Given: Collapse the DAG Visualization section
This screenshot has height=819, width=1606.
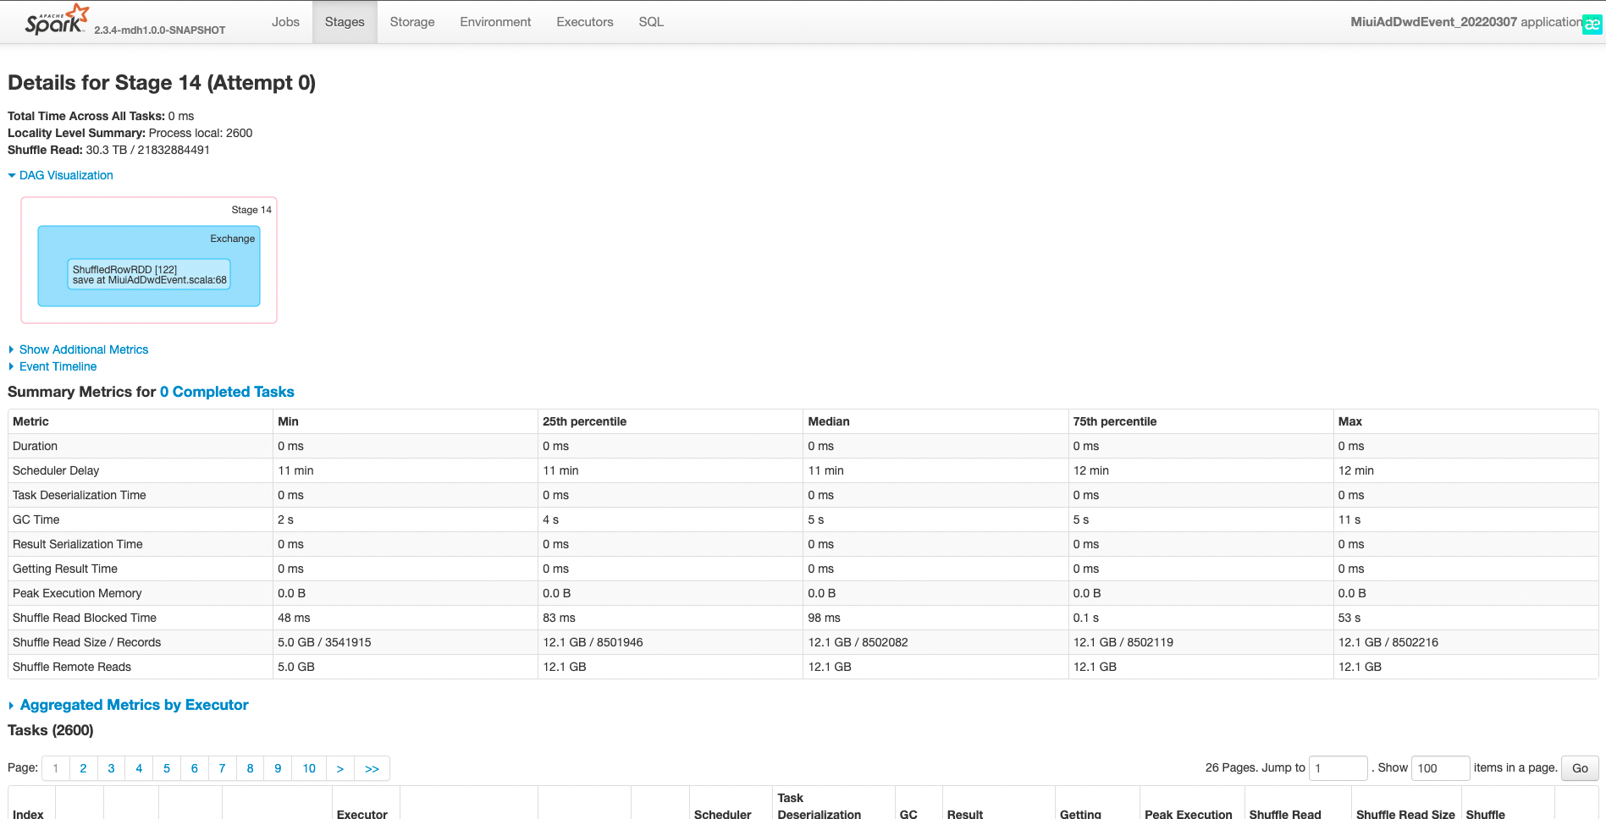Looking at the screenshot, I should click(x=65, y=175).
